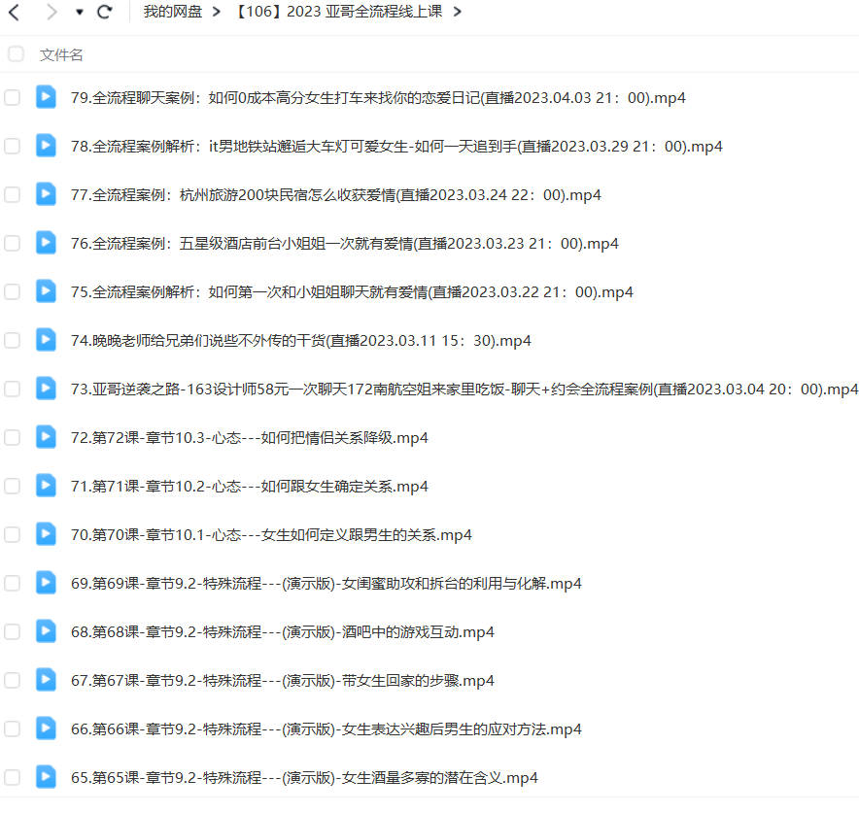The width and height of the screenshot is (859, 813).
Task: Expand chevron after 【106】2023 亚哥全流程线上课
Action: tap(458, 12)
